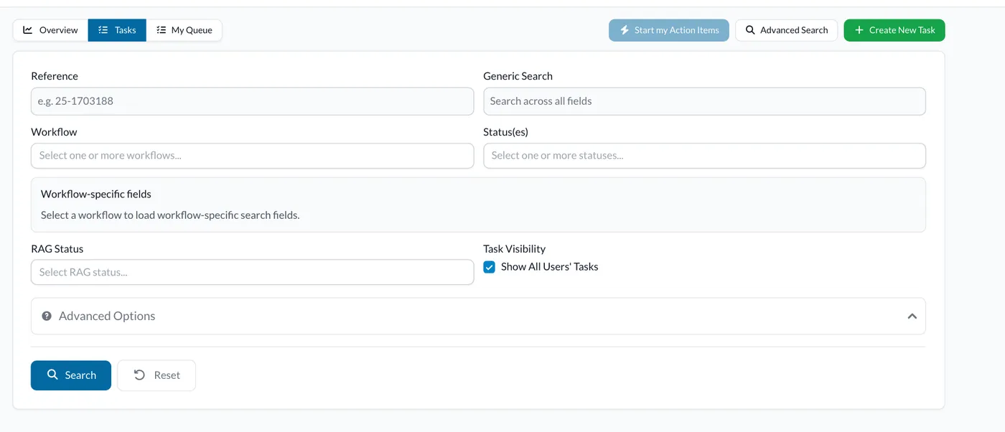Image resolution: width=1005 pixels, height=432 pixels.
Task: Uncheck Show All Users' Tasks checkbox
Action: 490,267
